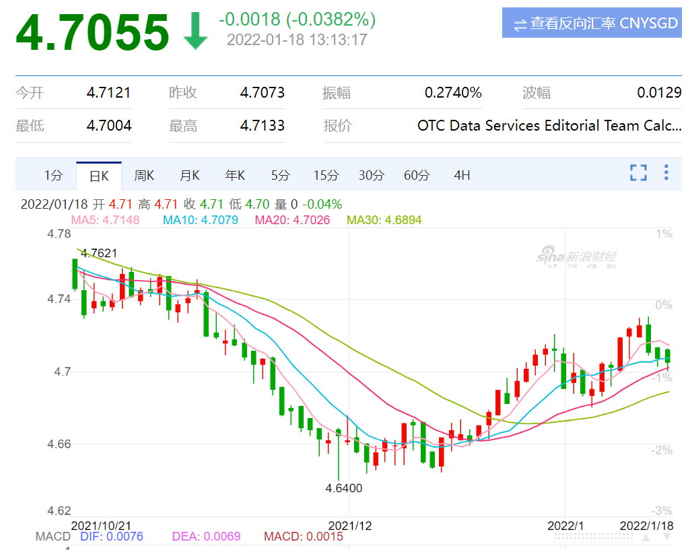
Task: Select the 年K yearly tab
Action: tap(235, 176)
